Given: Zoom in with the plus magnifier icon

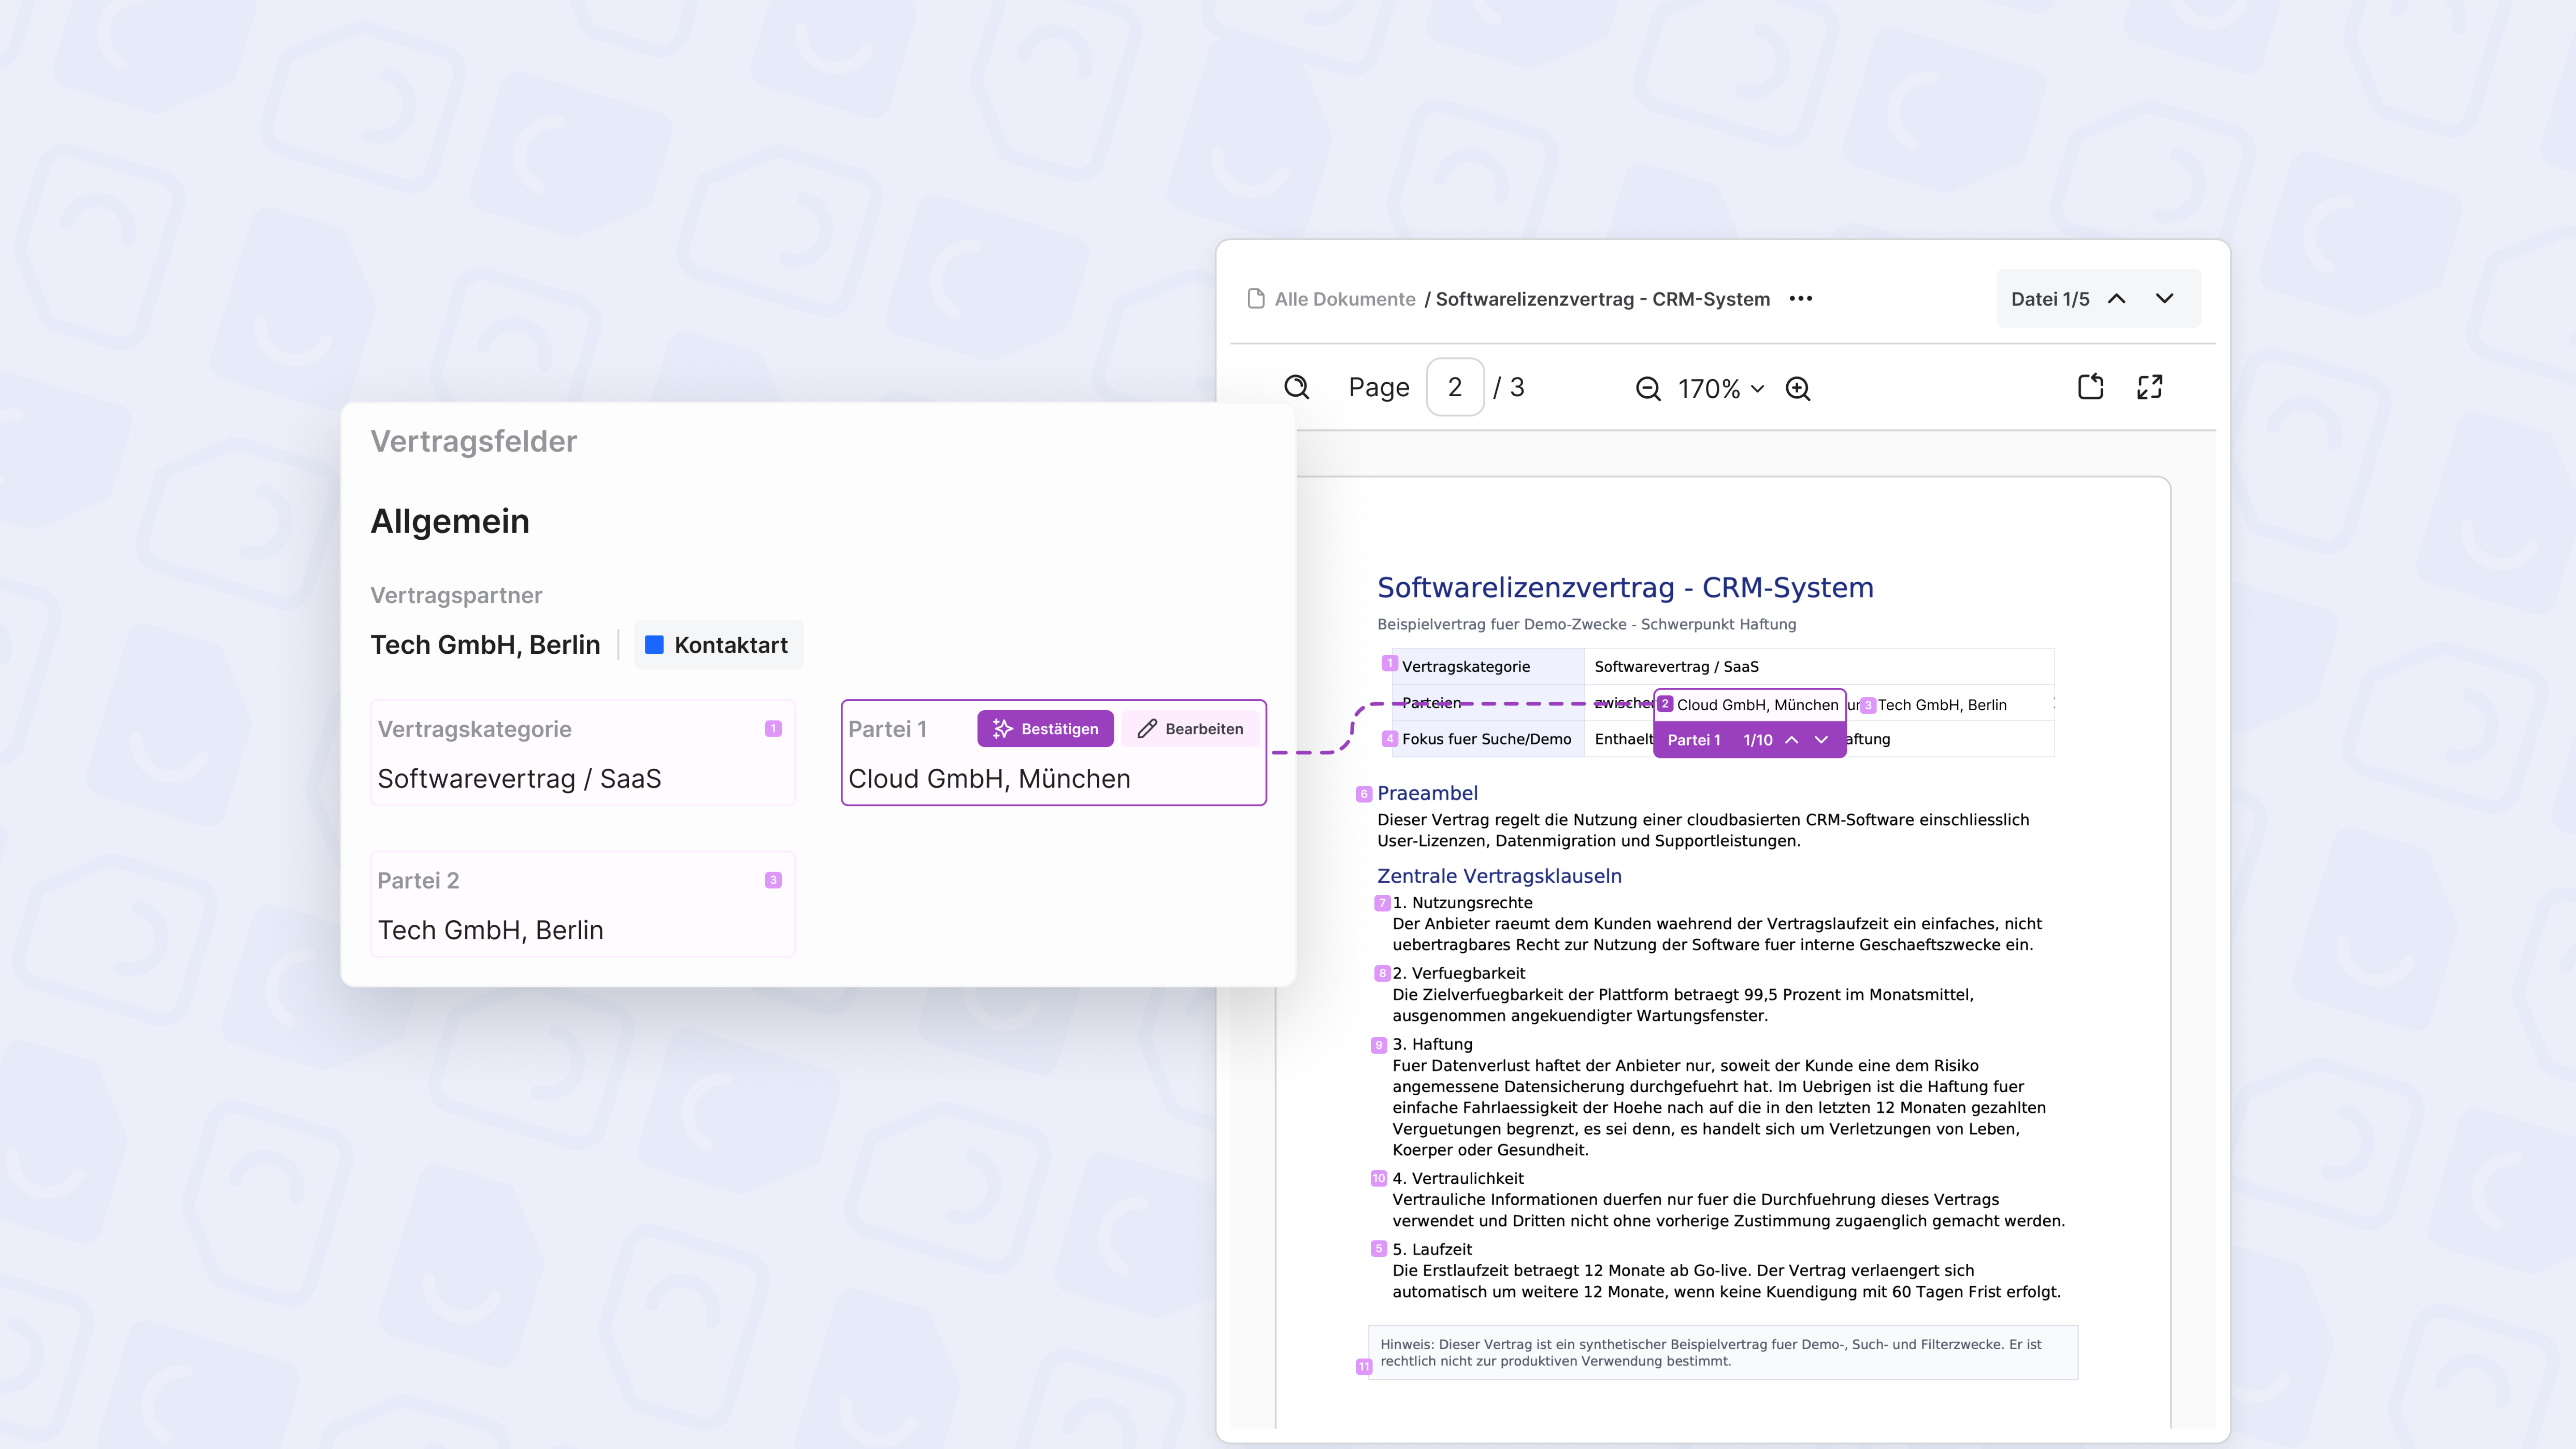Looking at the screenshot, I should click(1798, 389).
